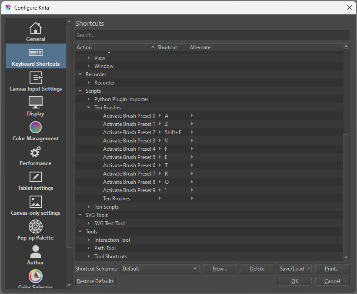
Task: Select the Ten Brushes action row
Action: [x=209, y=199]
